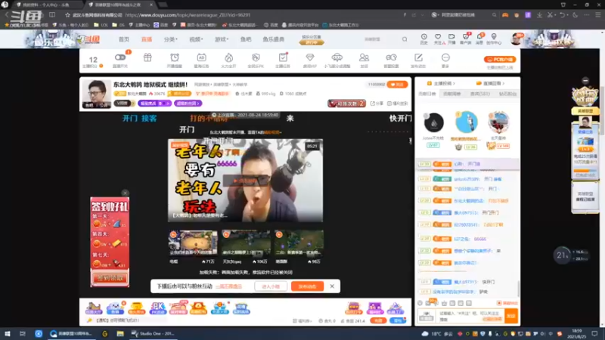Viewport: 605px width, 340px height.
Task: Select 直播 in top navigation
Action: (x=147, y=39)
